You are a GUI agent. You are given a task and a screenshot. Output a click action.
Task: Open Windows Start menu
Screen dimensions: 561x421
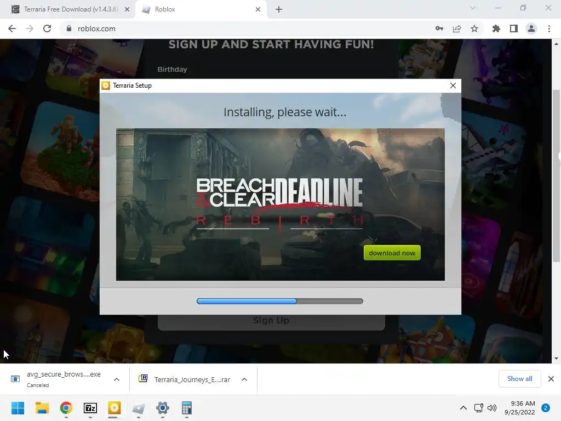(18, 408)
